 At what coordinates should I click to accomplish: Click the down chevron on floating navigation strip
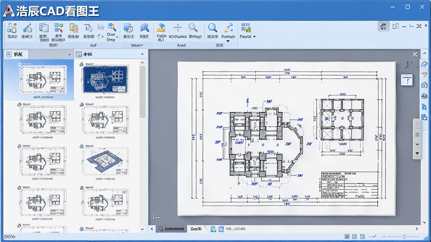click(417, 145)
